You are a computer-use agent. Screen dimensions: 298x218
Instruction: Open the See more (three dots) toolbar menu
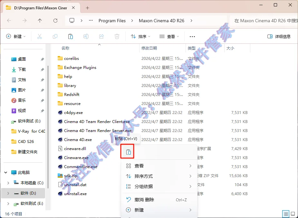click(192, 36)
